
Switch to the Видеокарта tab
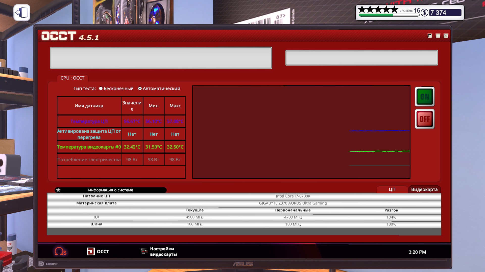424,189
